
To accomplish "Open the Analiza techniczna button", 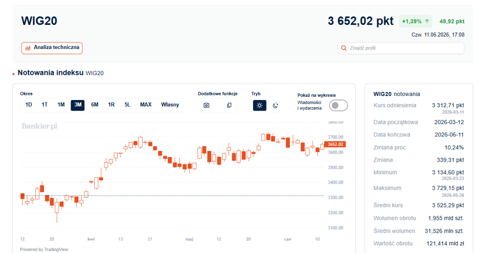I will 52,48.
